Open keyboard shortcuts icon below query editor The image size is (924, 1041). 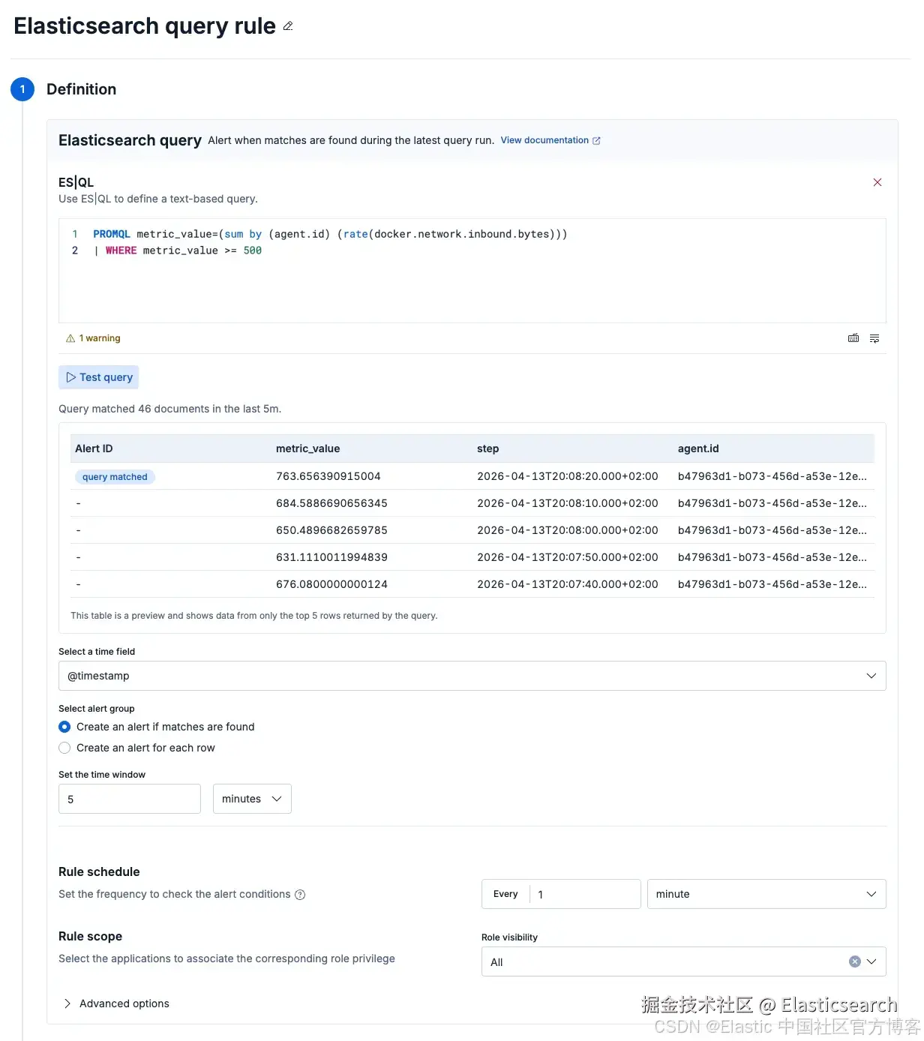853,338
